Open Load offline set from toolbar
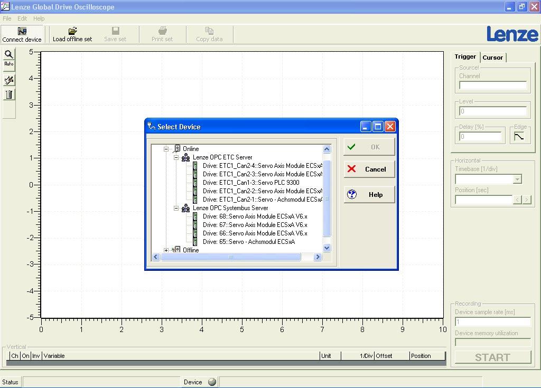Screen dimensions: 541x388 point(72,34)
